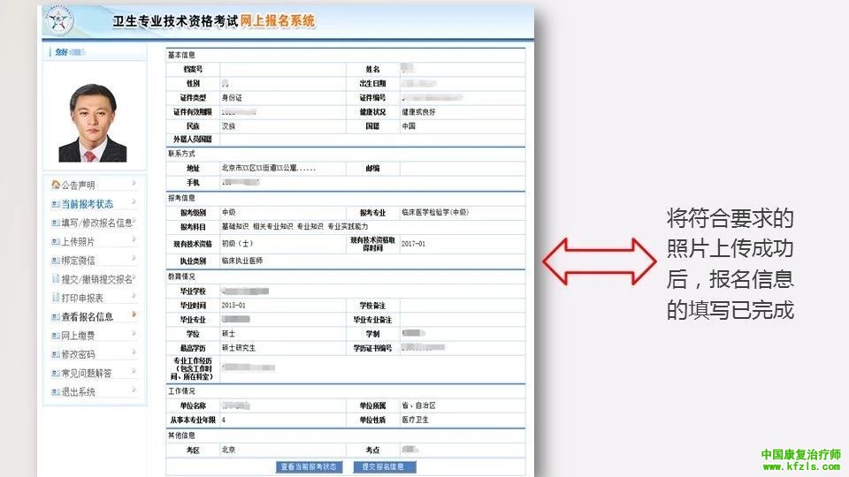849x477 pixels.
Task: Click the icon beside 修改密码
Action: [x=55, y=354]
